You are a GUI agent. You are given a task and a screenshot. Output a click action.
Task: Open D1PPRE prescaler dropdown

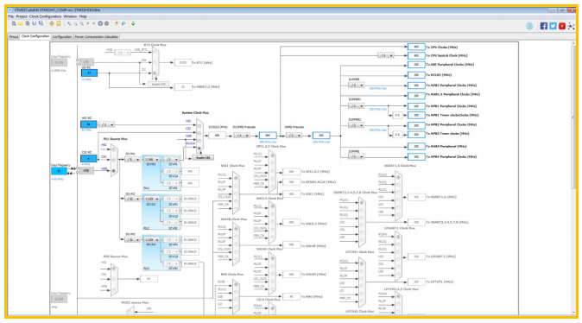[x=356, y=85]
